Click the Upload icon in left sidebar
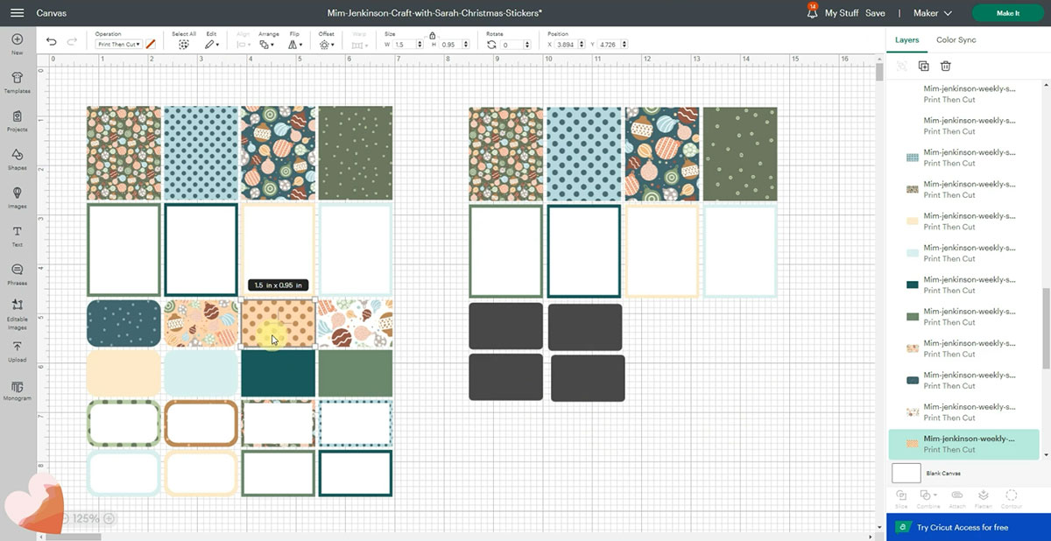This screenshot has width=1051, height=541. [17, 351]
